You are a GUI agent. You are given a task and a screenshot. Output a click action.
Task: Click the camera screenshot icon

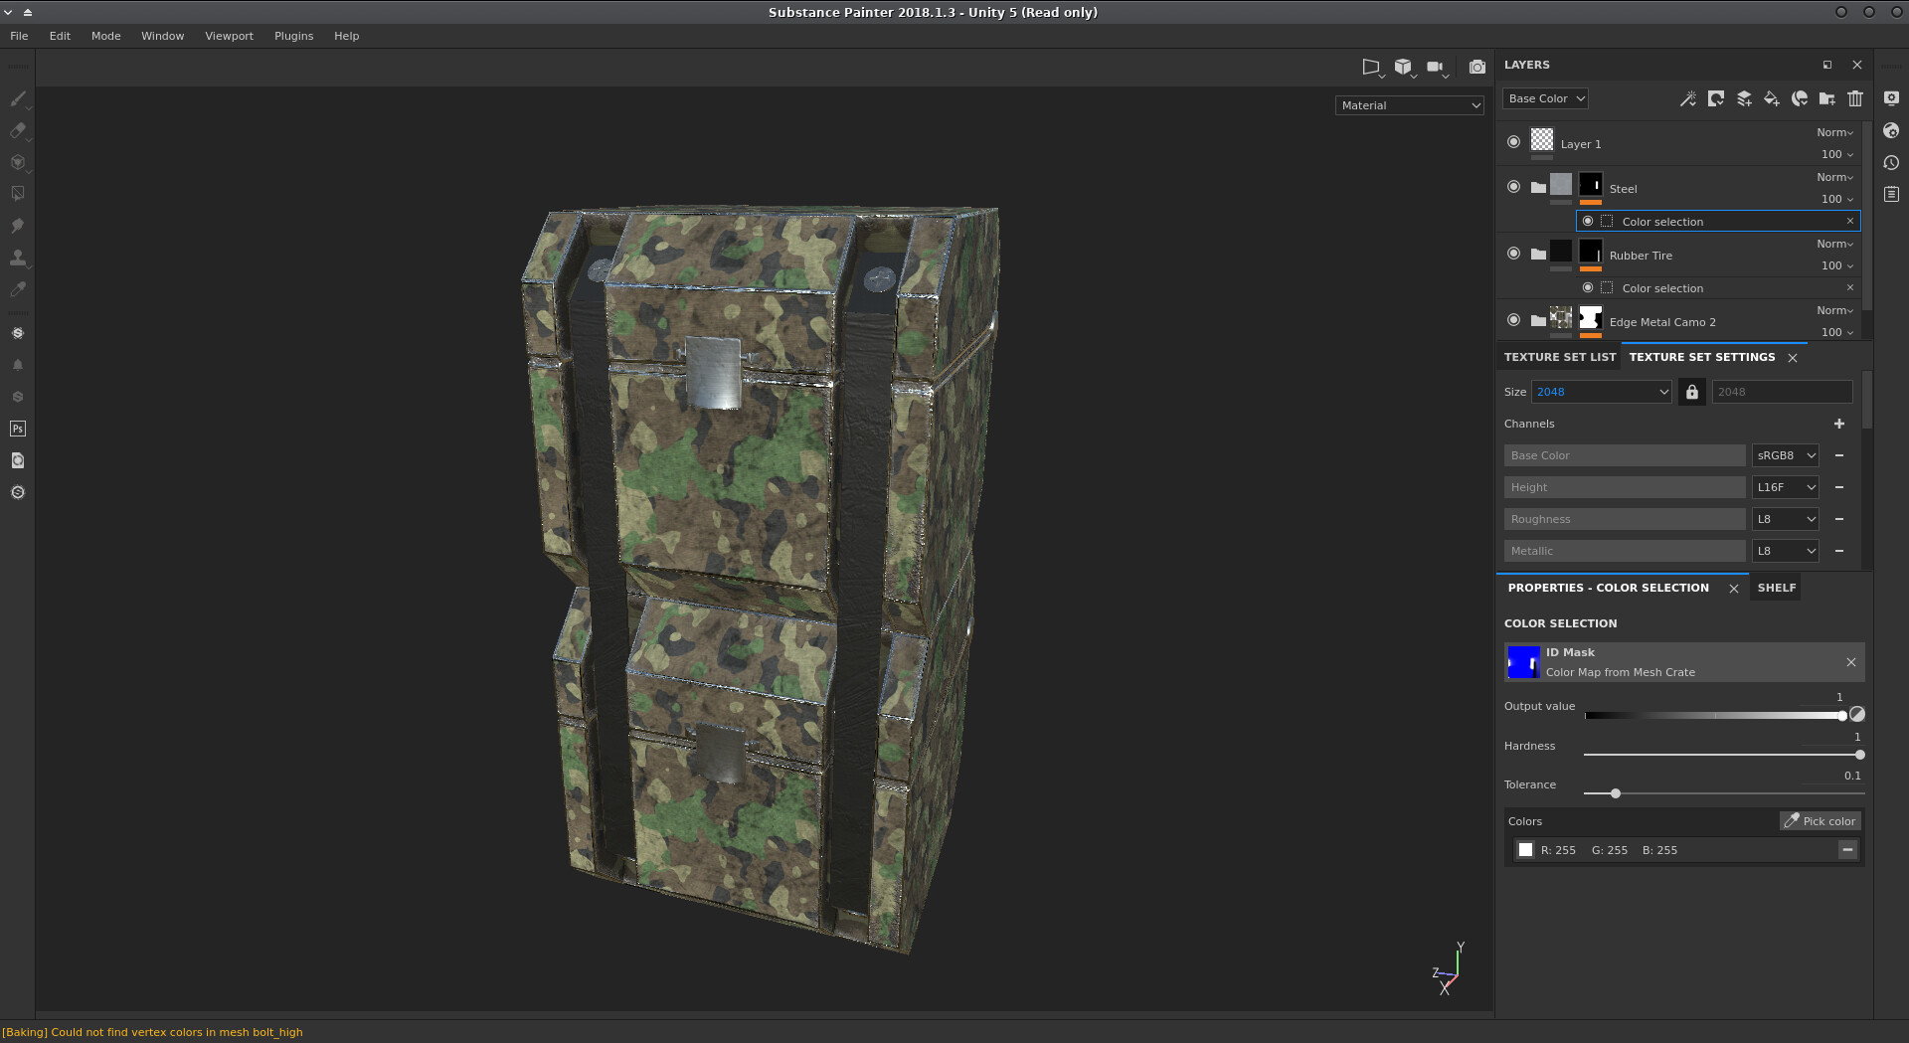[1477, 67]
